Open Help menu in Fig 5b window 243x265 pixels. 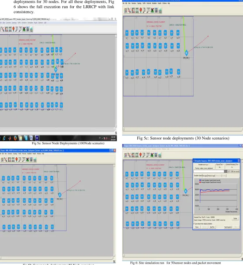click(x=43, y=154)
